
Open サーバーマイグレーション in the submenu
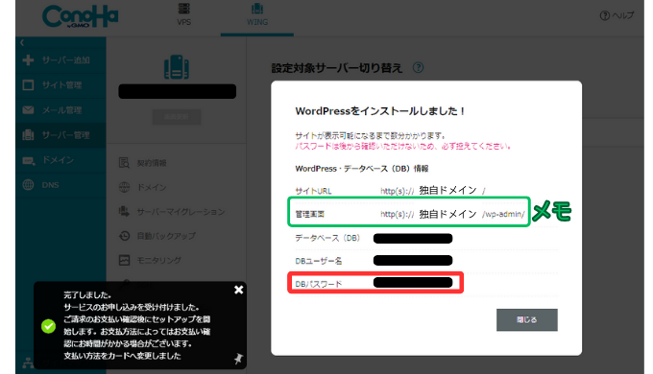point(181,212)
